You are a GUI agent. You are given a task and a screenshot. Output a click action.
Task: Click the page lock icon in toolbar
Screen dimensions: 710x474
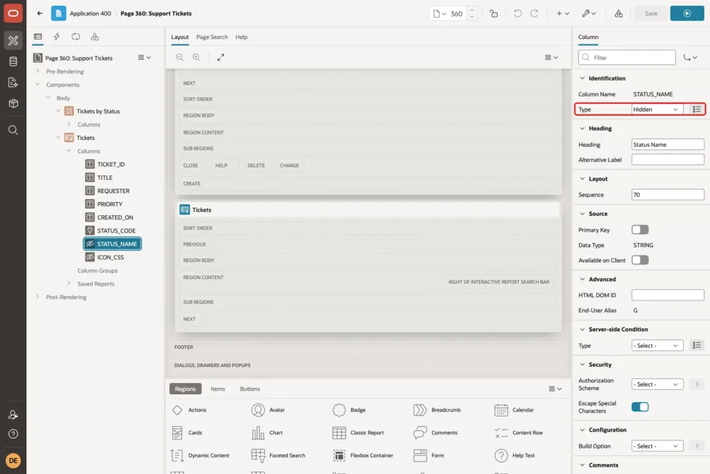tap(494, 14)
